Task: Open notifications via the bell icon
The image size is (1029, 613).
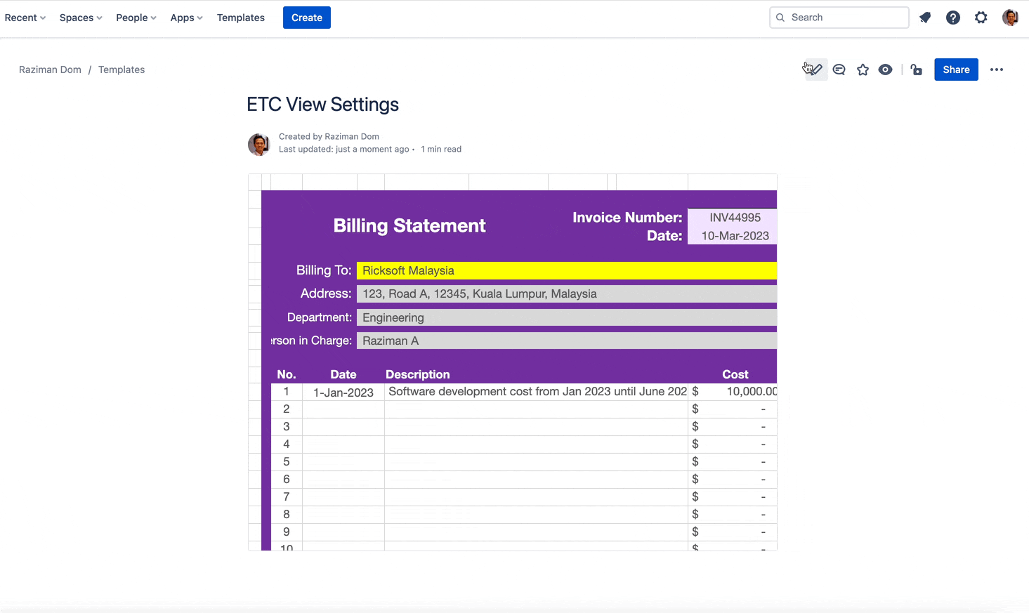Action: [x=924, y=17]
